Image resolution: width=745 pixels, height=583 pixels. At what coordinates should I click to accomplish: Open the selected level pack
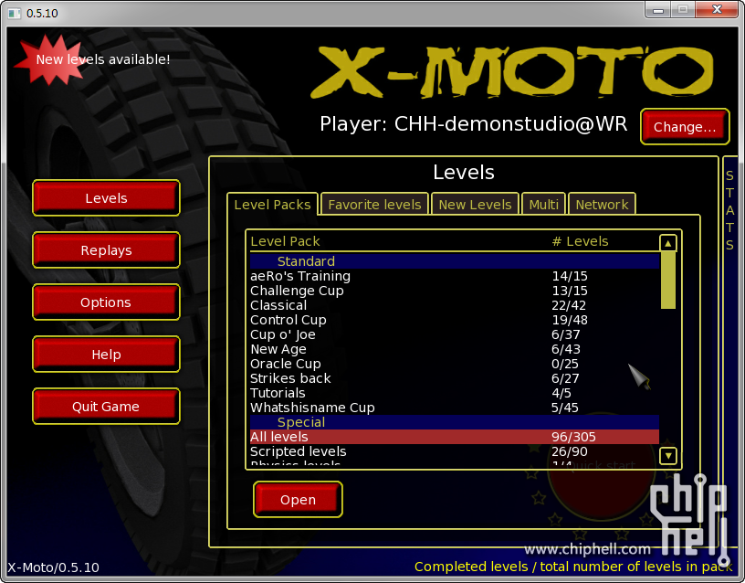pos(298,499)
